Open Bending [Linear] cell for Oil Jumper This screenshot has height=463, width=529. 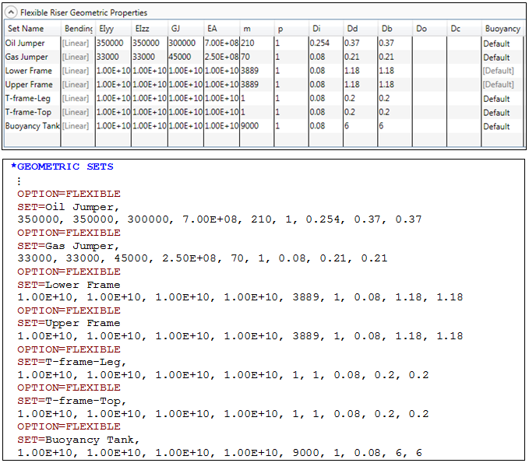tap(78, 43)
